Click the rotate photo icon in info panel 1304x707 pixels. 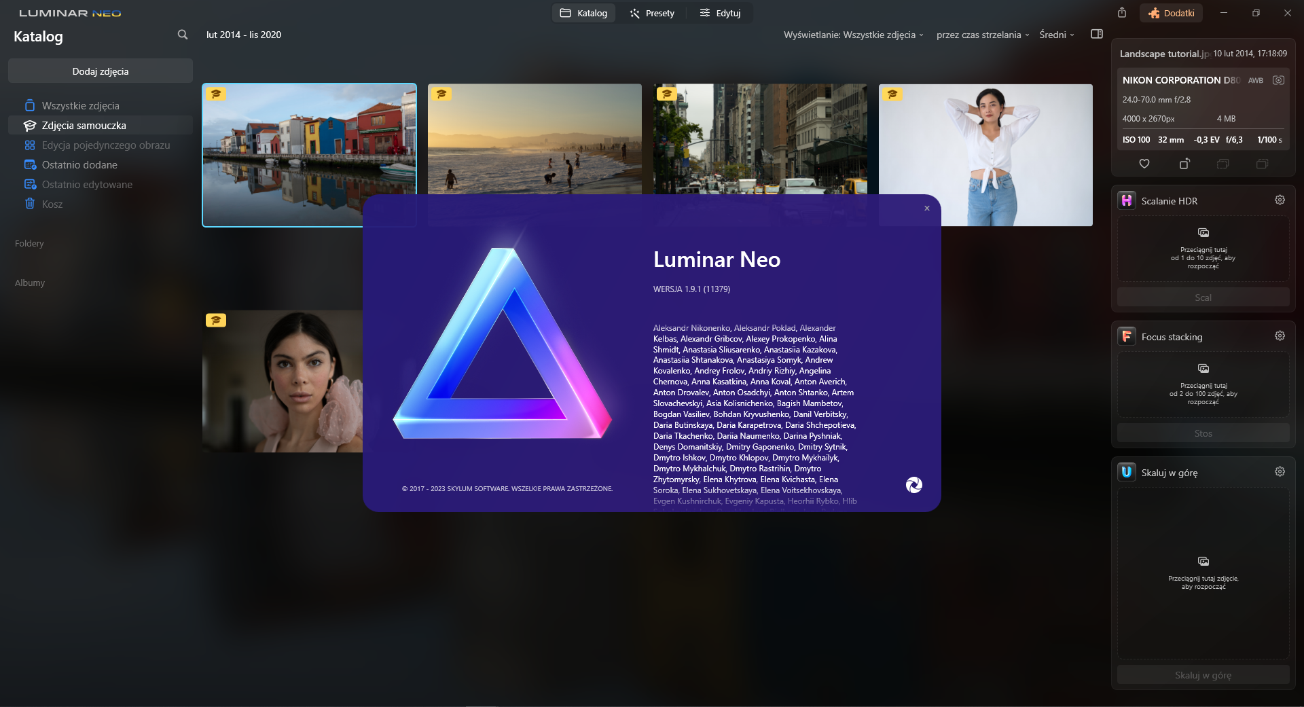pyautogui.click(x=1184, y=164)
